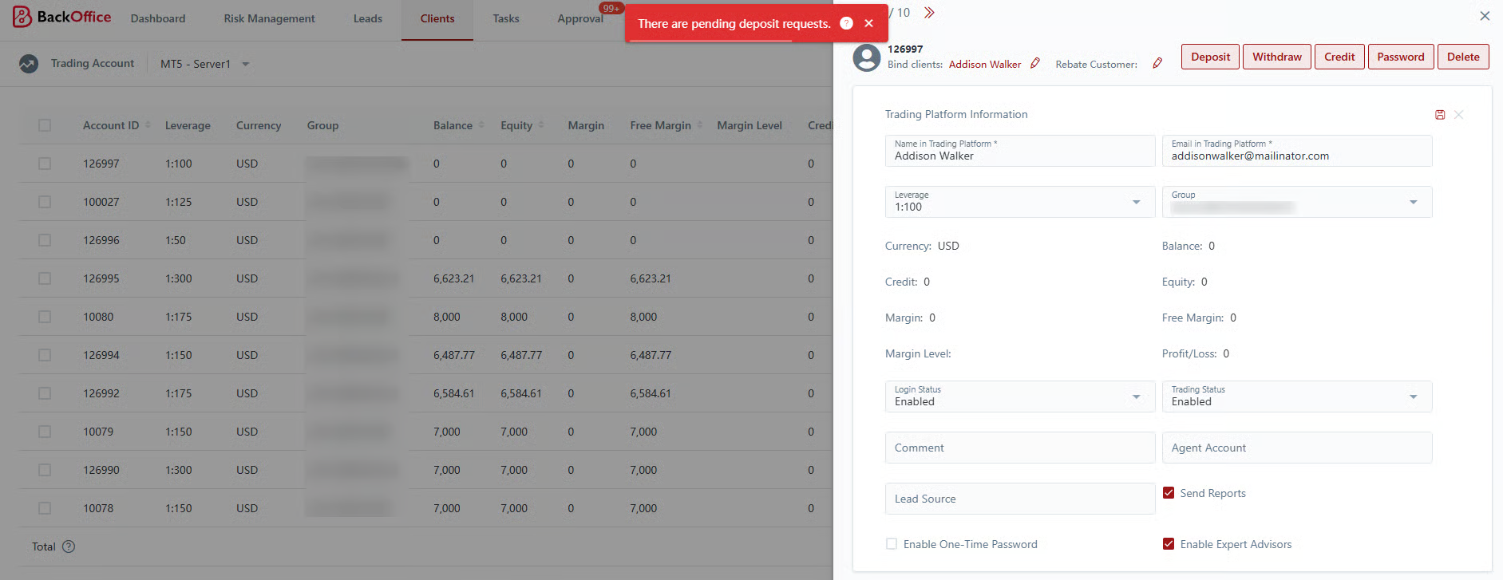Enable One-Time Password checkbox

pyautogui.click(x=892, y=544)
